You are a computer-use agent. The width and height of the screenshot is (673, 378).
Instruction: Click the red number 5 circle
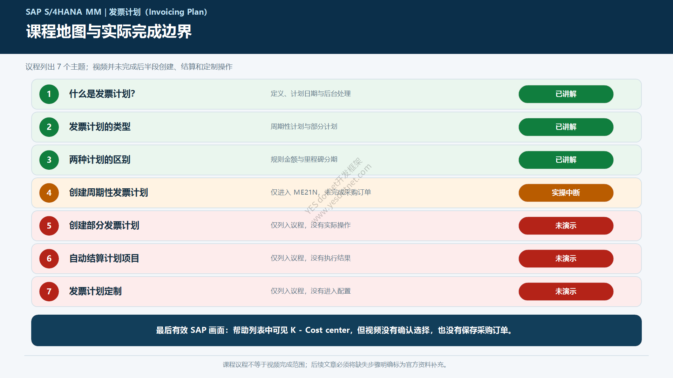(x=49, y=226)
